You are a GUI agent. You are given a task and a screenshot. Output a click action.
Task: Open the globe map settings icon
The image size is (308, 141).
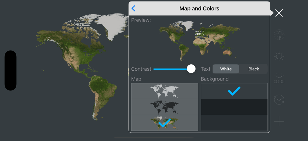[x=279, y=35]
